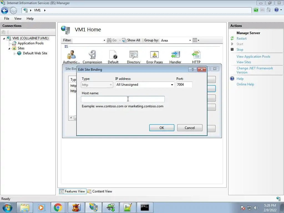Close the Site Bindings dialog behind
Viewport: 284px width, 213px height.
[x=215, y=69]
